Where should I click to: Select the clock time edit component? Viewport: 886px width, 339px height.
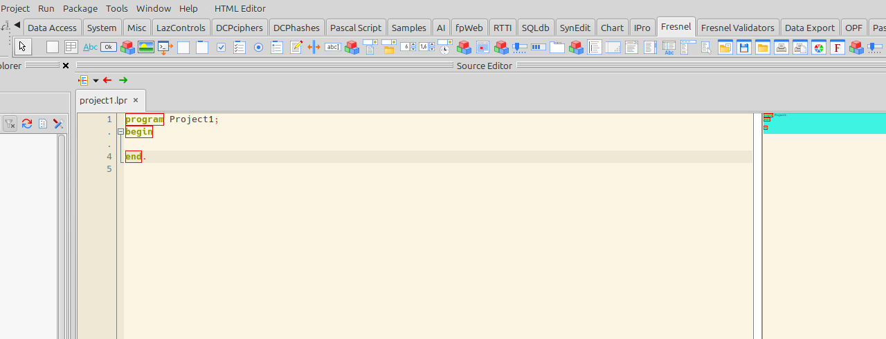pos(445,47)
